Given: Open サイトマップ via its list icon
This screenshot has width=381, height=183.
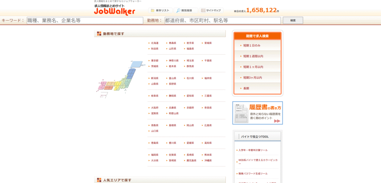Looking at the screenshot, I should pos(203,10).
